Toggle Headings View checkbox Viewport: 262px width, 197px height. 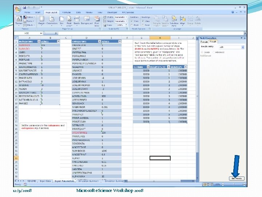click(143, 21)
